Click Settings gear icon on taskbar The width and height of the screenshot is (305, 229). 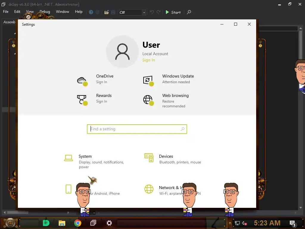(x=109, y=223)
